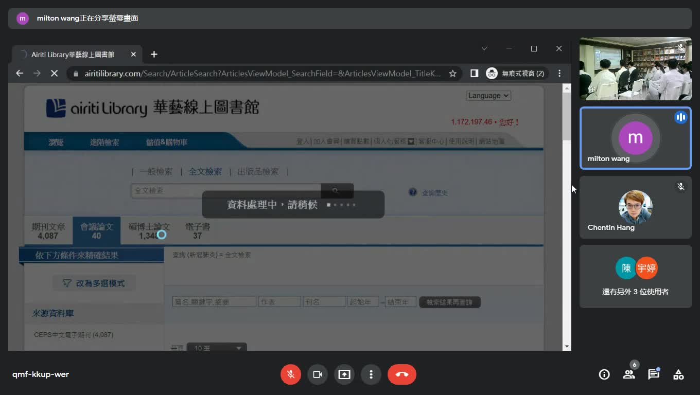Click the 刊名 filter field

(x=324, y=302)
